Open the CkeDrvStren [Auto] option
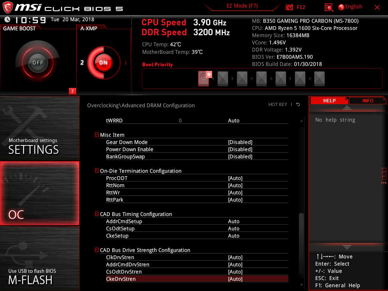This screenshot has width=388, height=291. point(235,279)
